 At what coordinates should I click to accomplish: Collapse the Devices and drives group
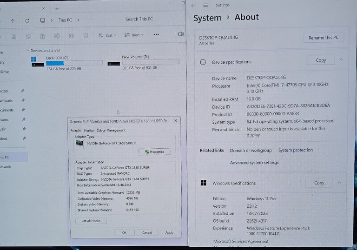point(28,50)
